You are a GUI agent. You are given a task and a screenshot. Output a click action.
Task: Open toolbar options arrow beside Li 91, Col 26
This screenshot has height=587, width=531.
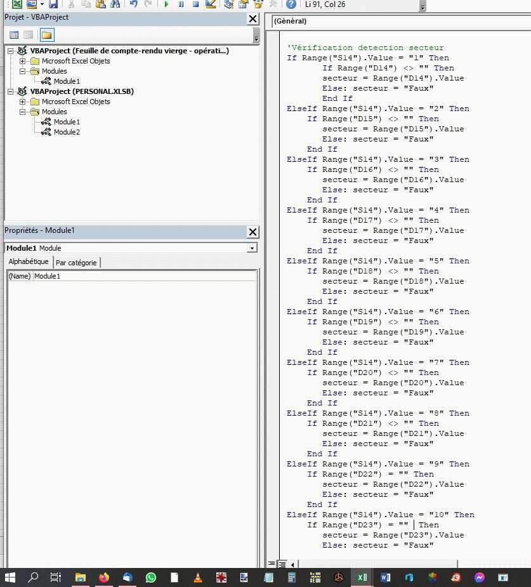click(x=423, y=7)
